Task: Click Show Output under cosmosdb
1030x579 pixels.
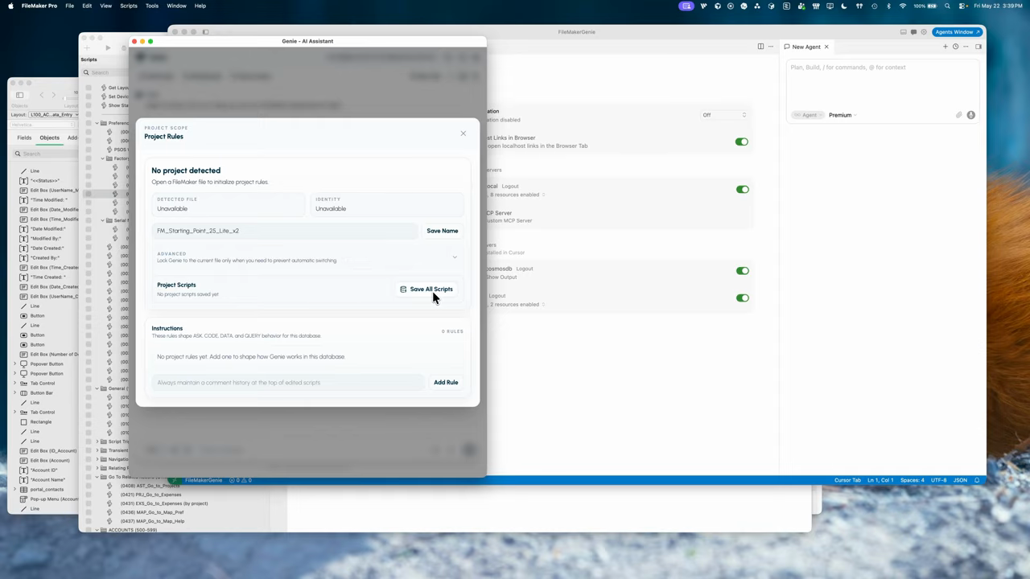Action: 501,277
